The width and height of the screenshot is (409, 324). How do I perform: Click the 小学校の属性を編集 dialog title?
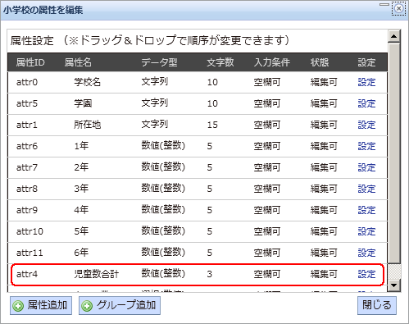click(x=43, y=11)
